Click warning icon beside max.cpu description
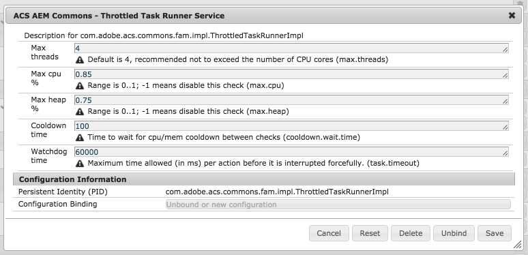This screenshot has width=528, height=255. 79,86
